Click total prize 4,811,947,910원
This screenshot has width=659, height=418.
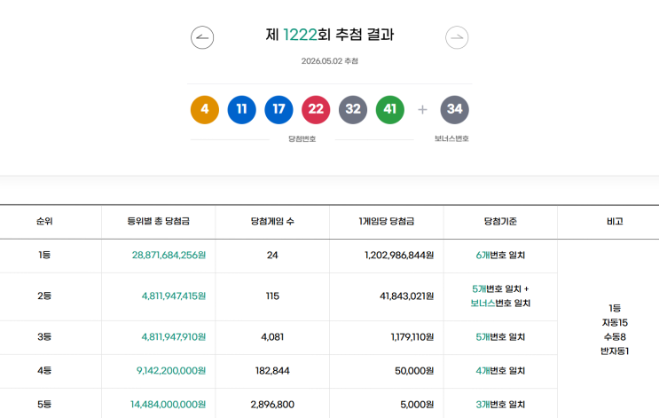(x=174, y=337)
